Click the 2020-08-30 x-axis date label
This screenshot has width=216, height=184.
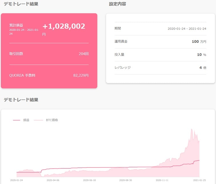tap(125, 180)
